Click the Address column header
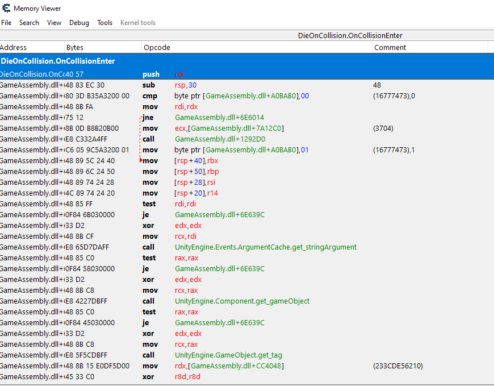 coord(14,48)
